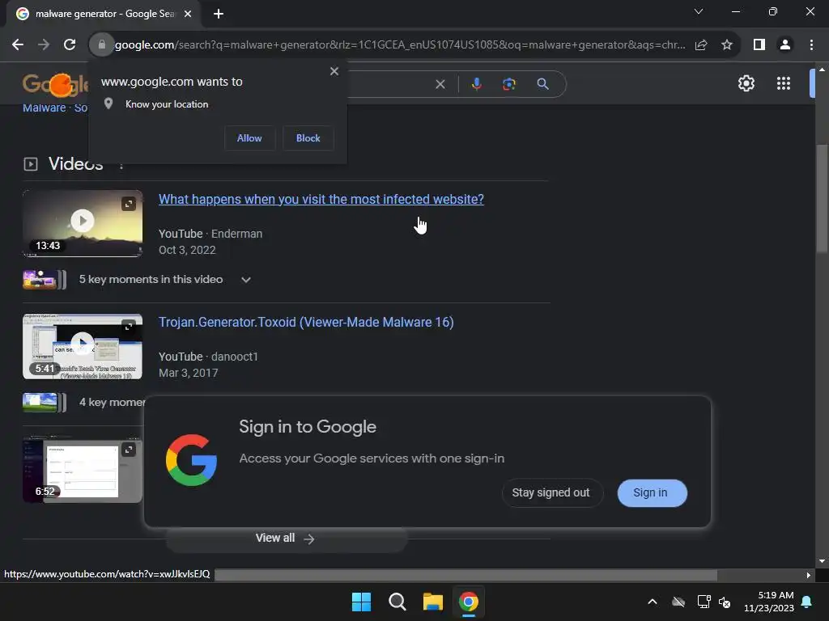Open the tab search chevron in title bar
829x621 pixels.
pyautogui.click(x=699, y=11)
